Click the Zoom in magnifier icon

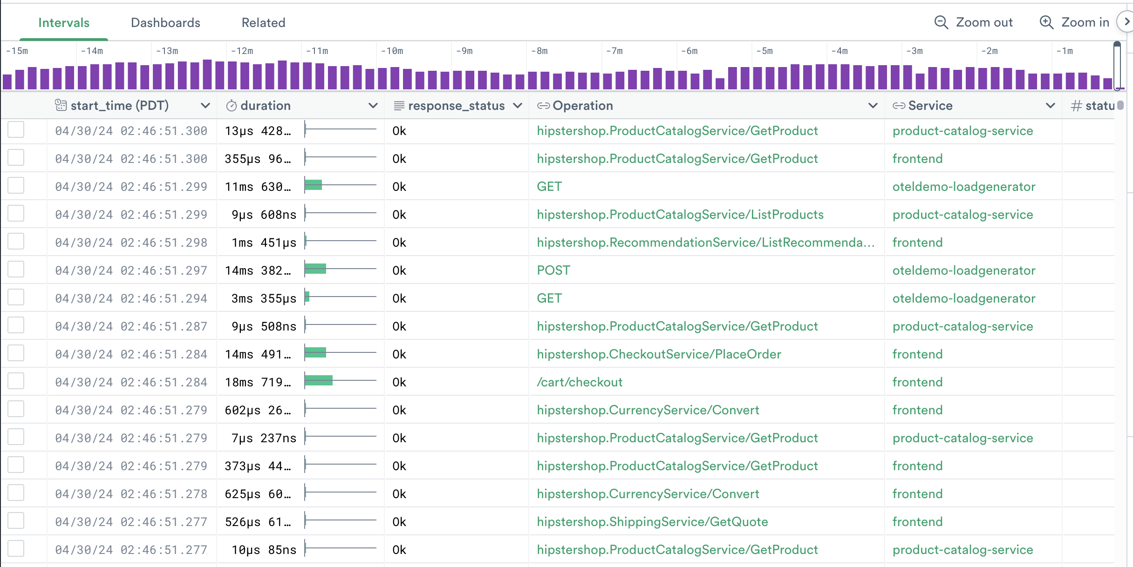pos(1046,22)
